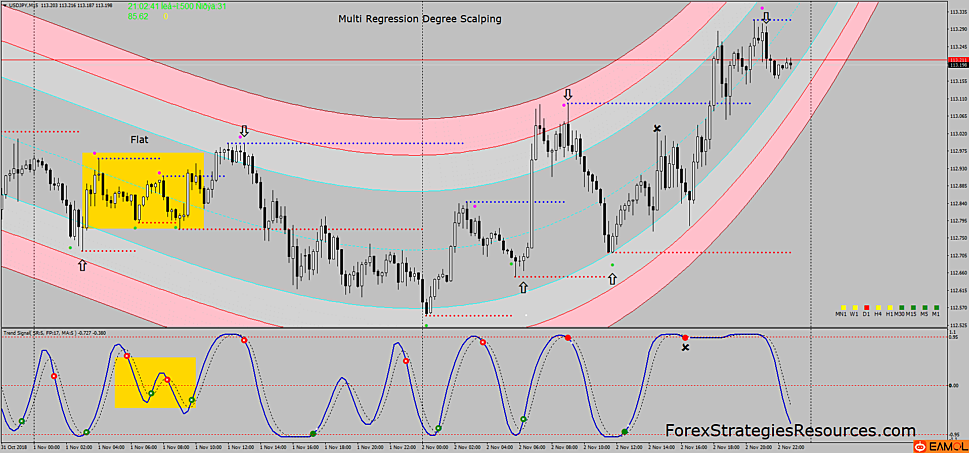Image resolution: width=969 pixels, height=453 pixels.
Task: Click the '1 Nov 16:00' time label
Action: (x=305, y=447)
